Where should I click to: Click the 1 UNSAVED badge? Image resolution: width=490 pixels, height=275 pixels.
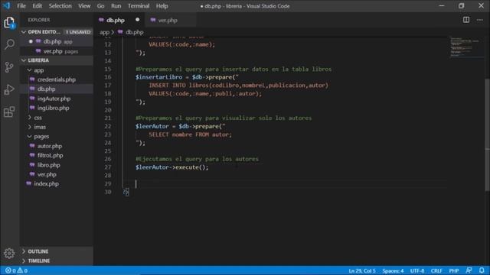click(78, 32)
